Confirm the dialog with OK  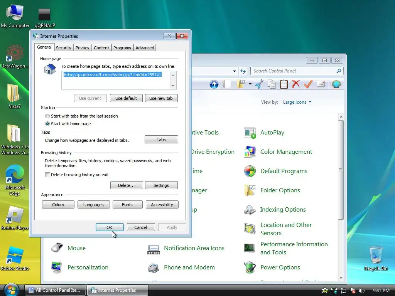(110, 227)
